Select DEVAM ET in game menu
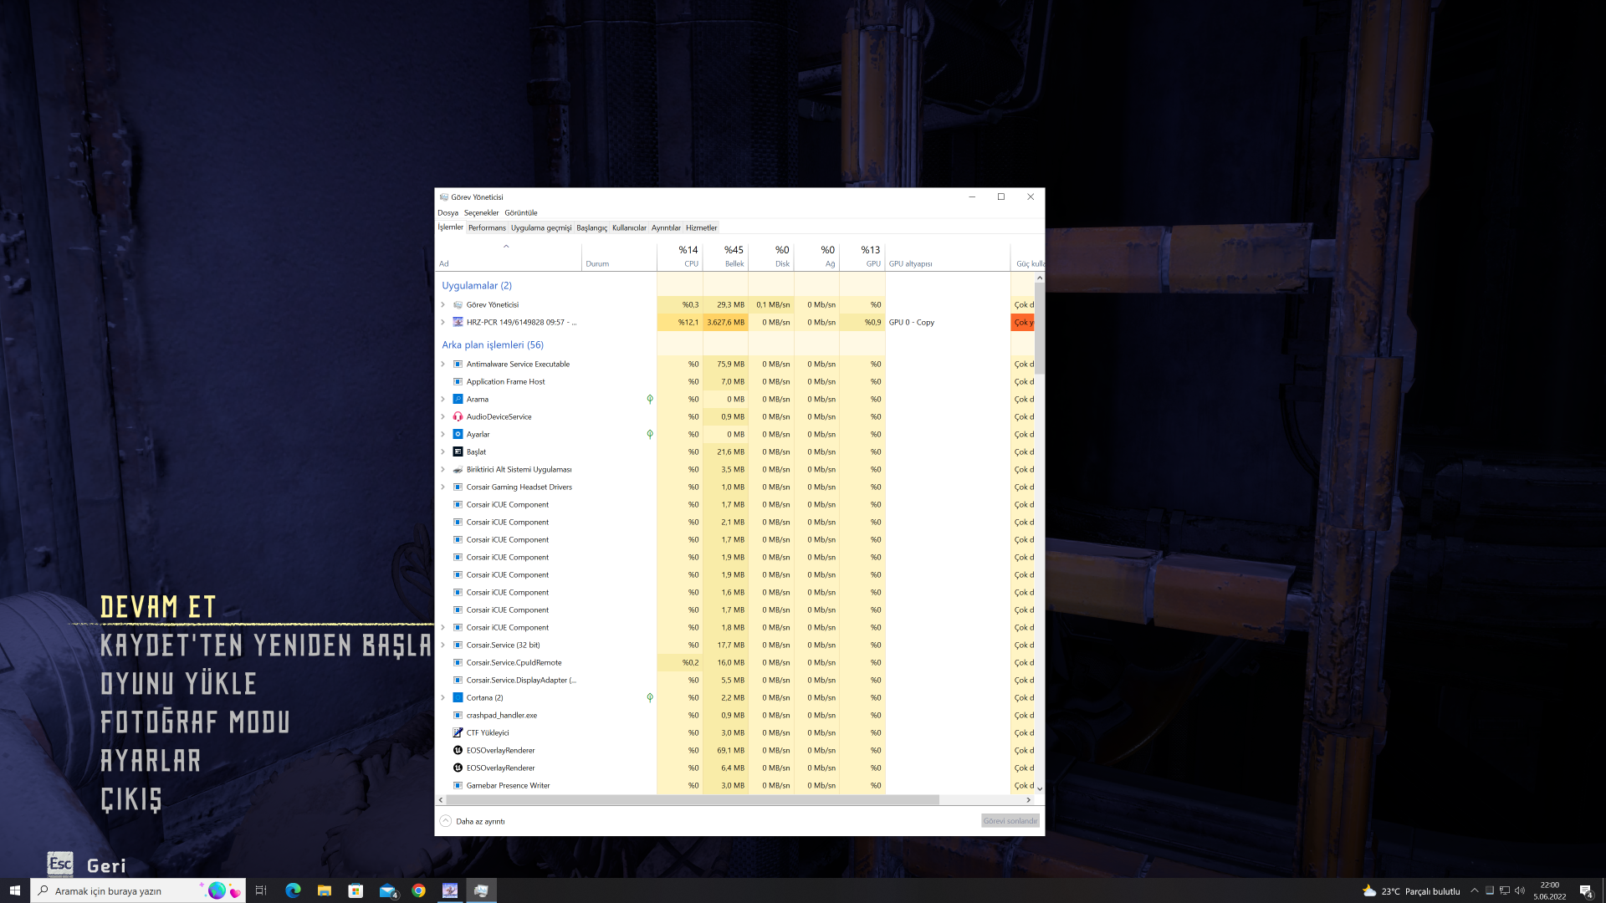1606x903 pixels. (x=158, y=607)
